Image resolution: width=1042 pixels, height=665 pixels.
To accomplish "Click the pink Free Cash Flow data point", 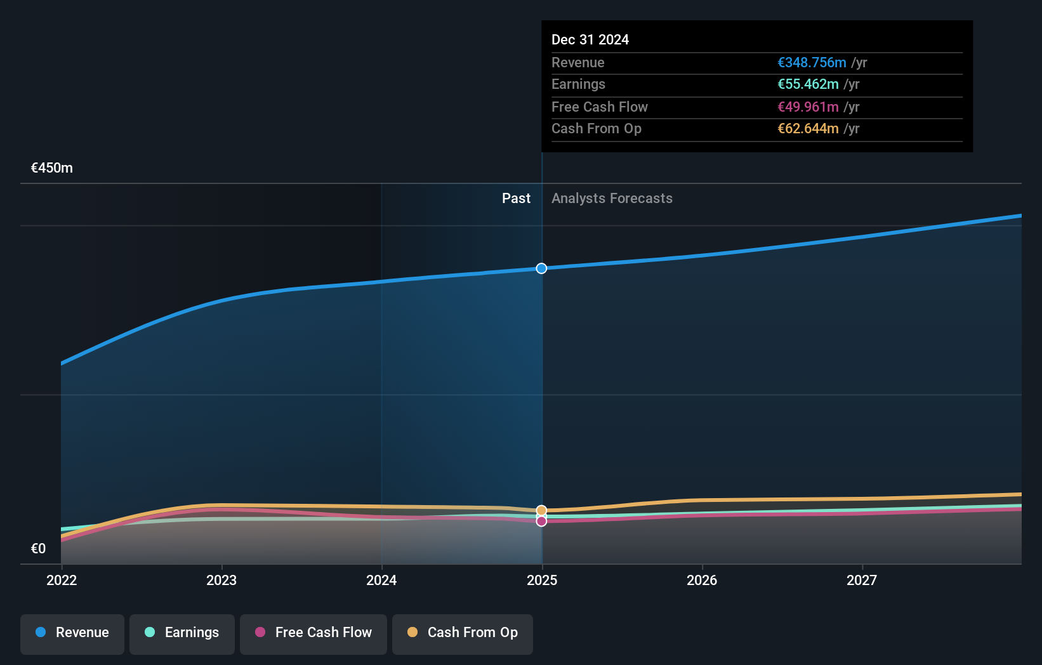I will [x=541, y=521].
